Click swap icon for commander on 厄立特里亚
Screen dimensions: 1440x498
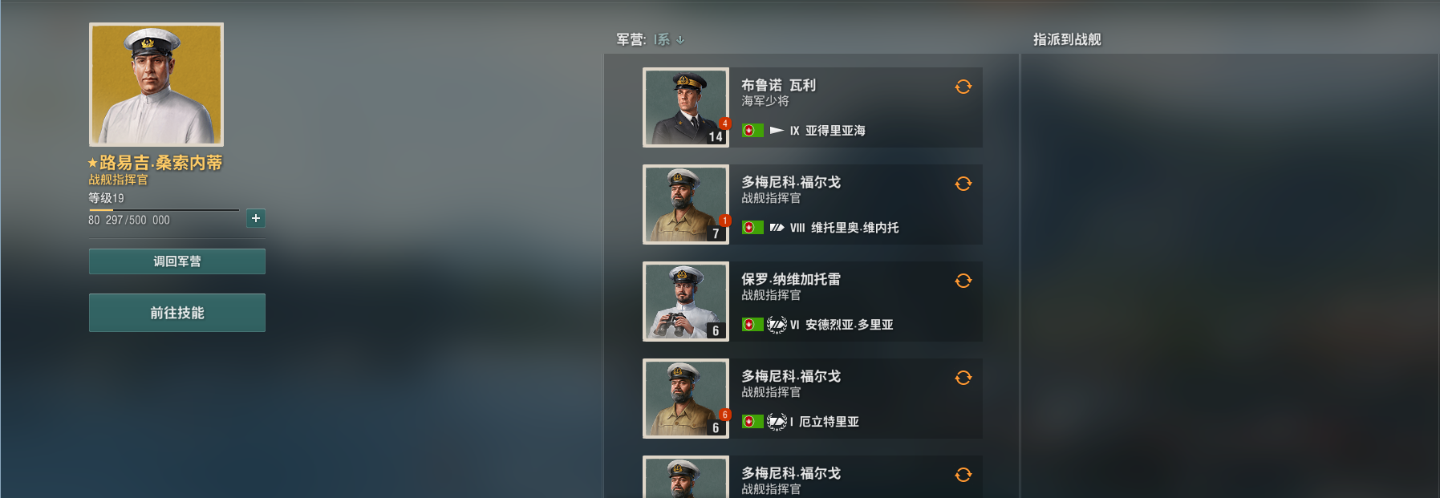pos(963,378)
